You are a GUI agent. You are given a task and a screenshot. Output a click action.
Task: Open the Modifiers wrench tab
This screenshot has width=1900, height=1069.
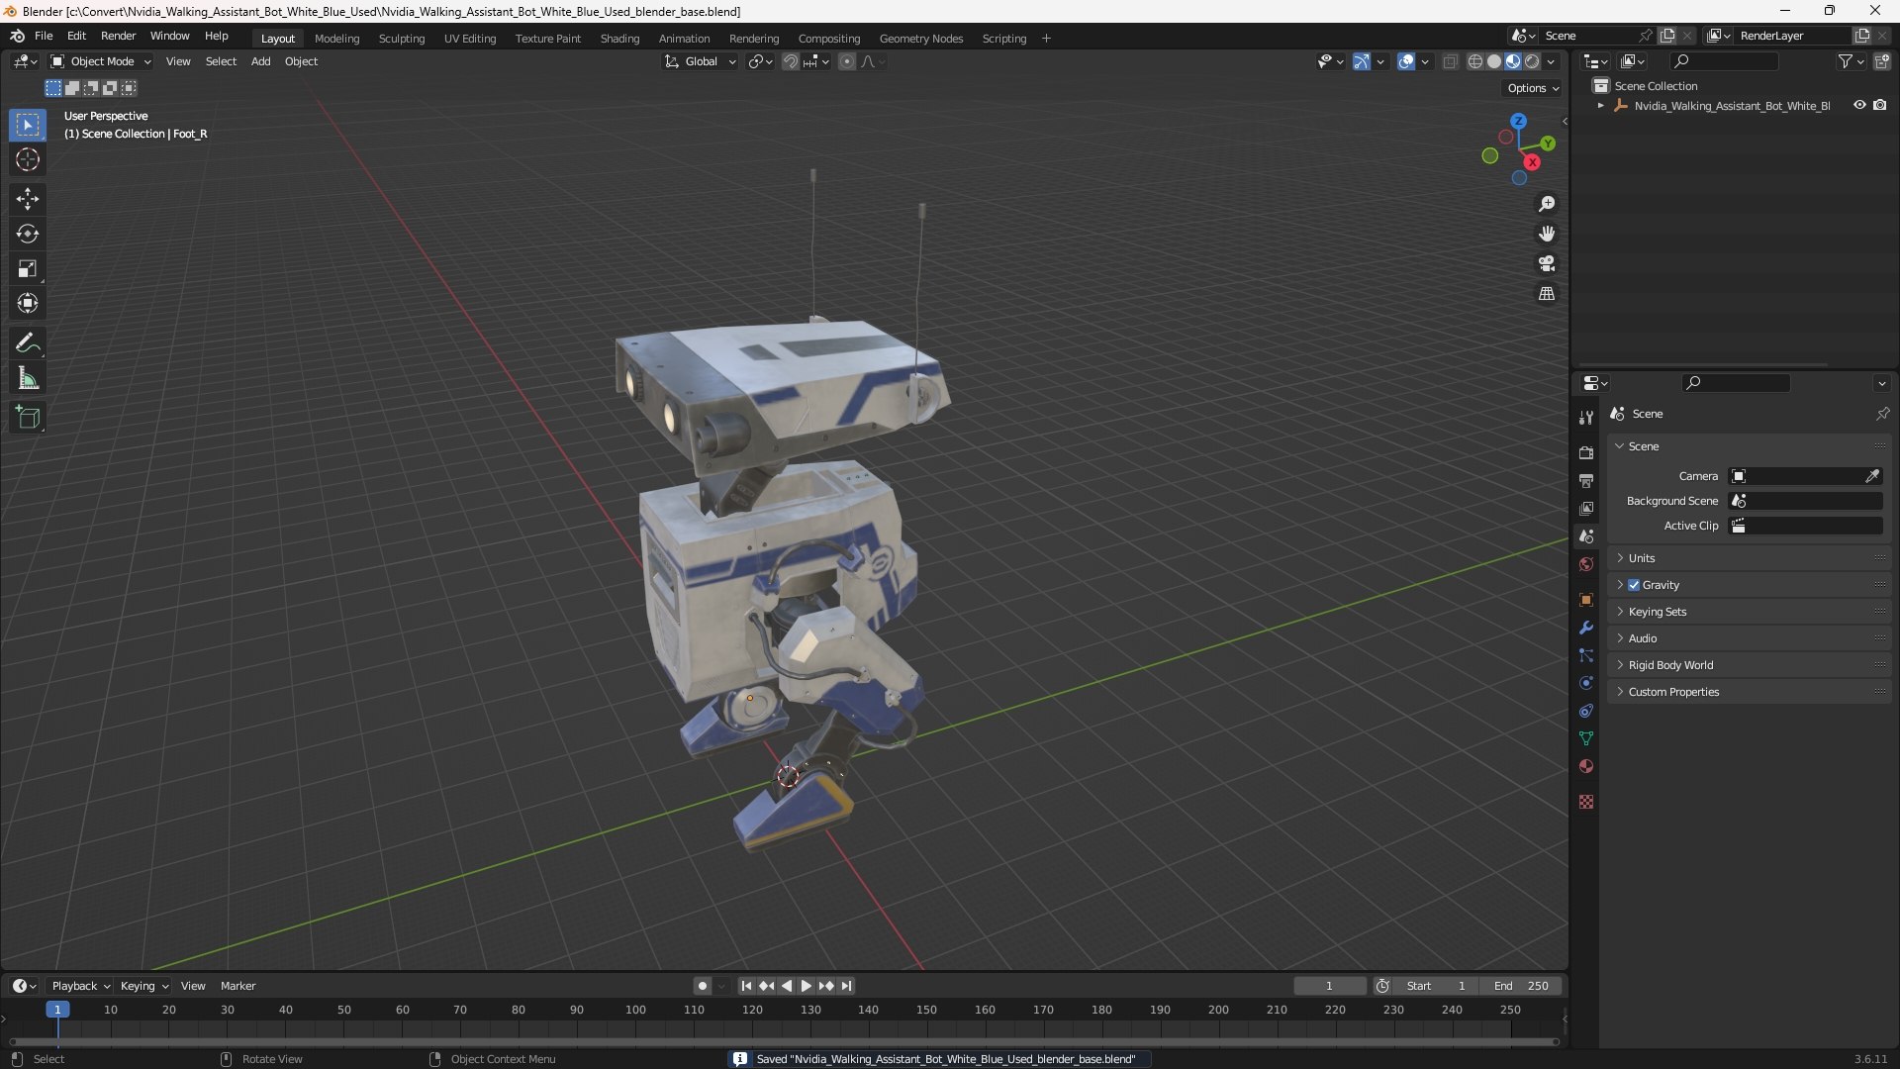1586,628
